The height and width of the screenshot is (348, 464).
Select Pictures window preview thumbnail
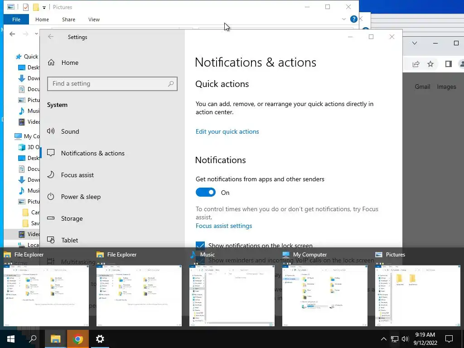click(417, 295)
